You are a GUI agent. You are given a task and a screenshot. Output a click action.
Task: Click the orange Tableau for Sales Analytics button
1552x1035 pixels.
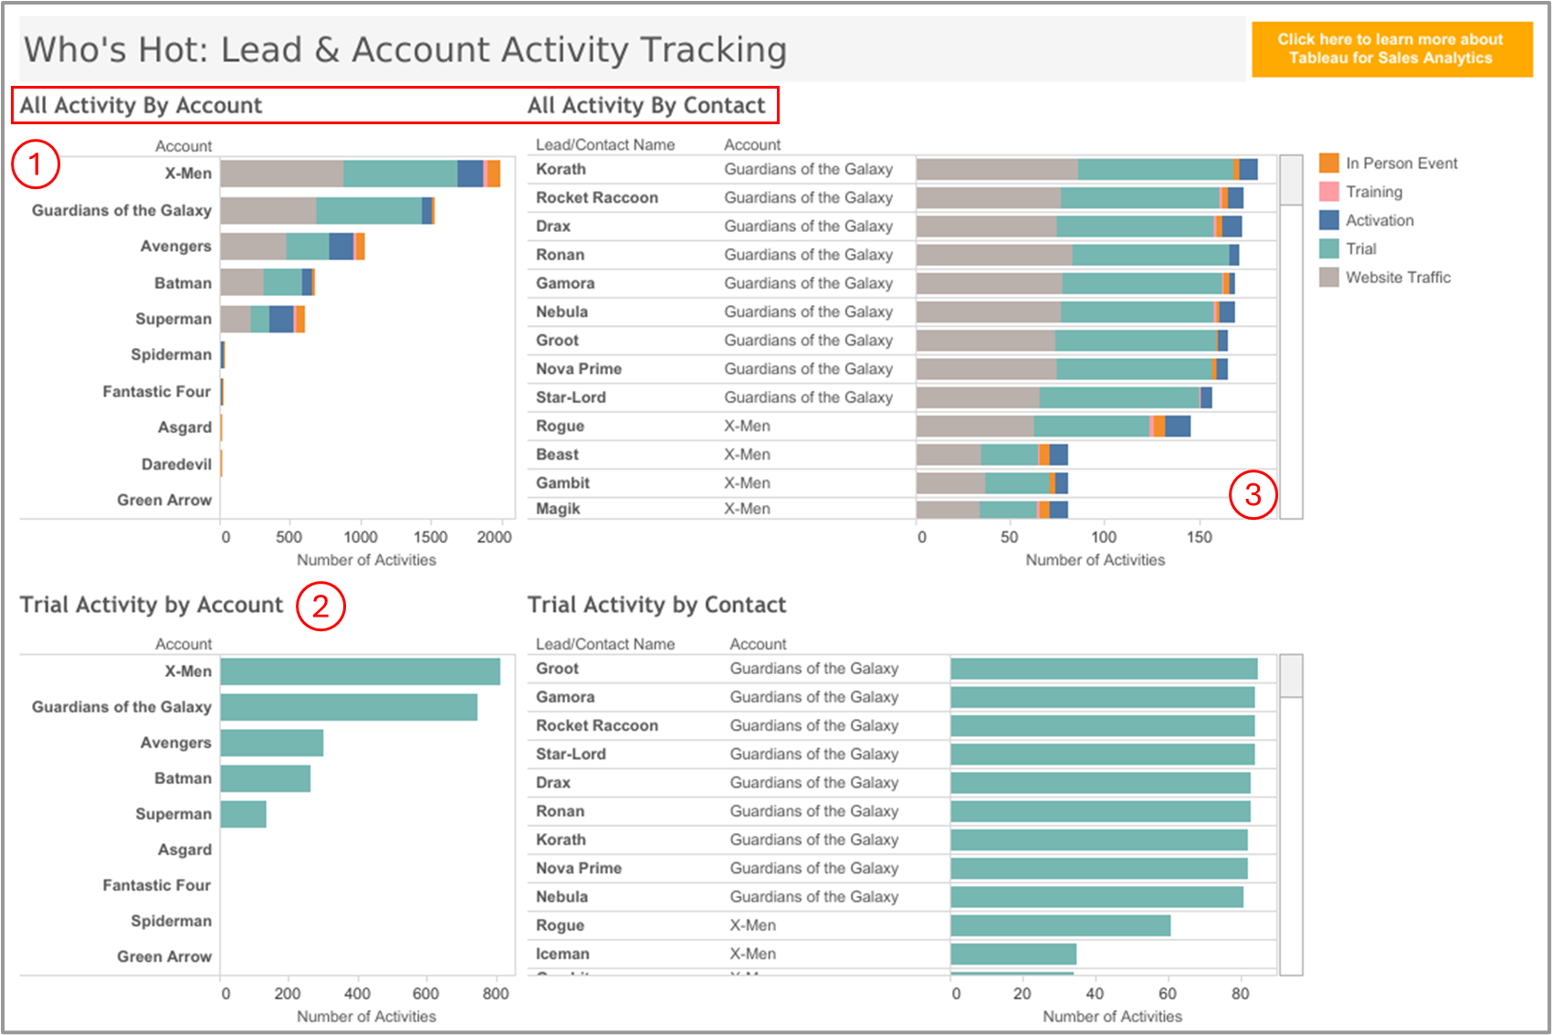click(1390, 49)
